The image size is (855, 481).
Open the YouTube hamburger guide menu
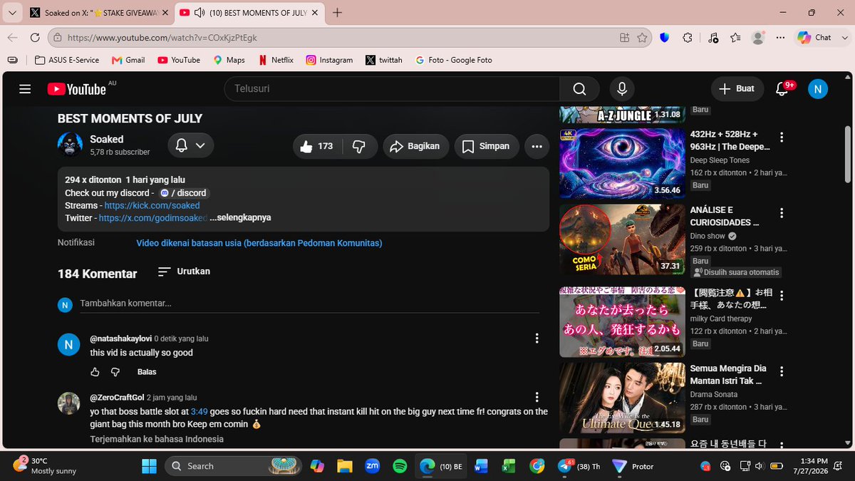25,89
